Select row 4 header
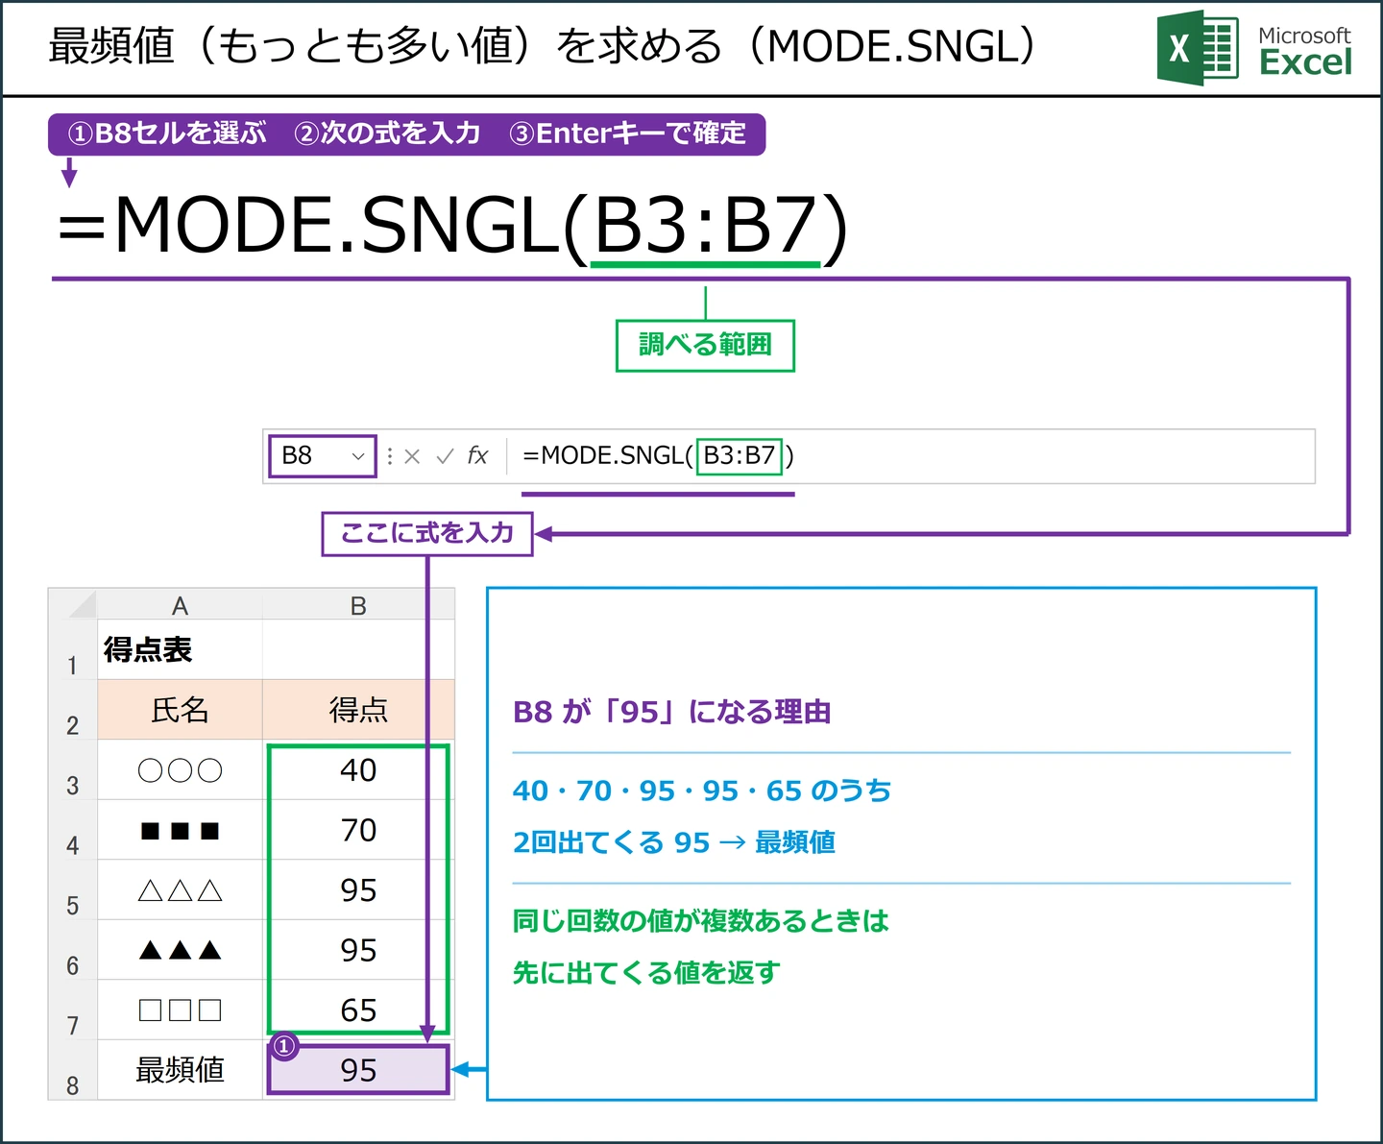 tap(73, 830)
